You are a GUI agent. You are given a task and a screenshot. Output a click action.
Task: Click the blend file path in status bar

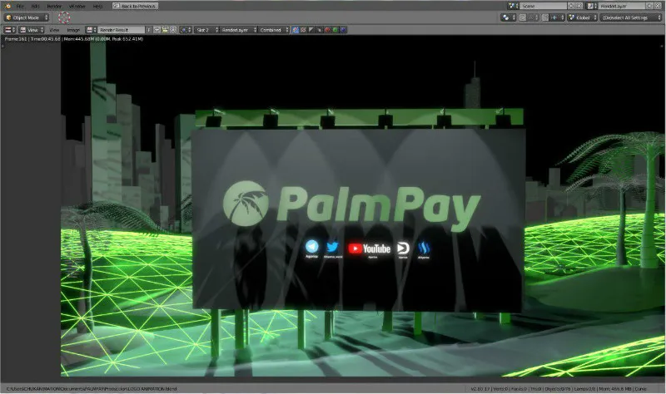pyautogui.click(x=92, y=388)
